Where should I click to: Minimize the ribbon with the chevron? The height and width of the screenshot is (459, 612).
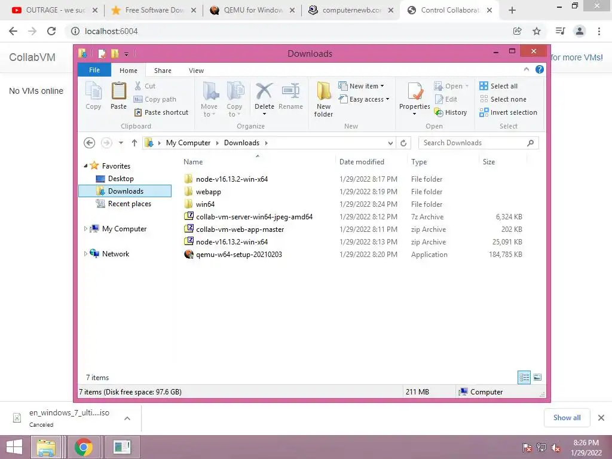526,69
